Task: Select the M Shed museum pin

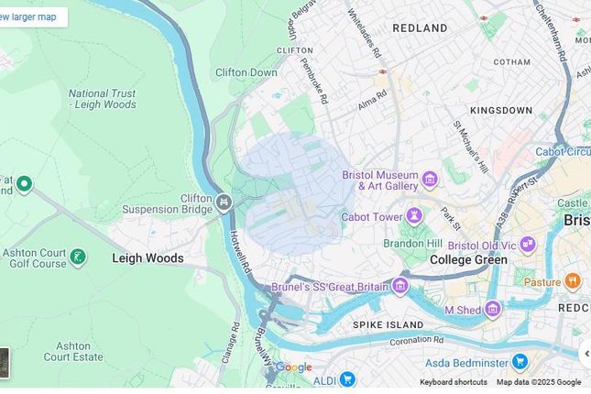Action: coord(493,310)
